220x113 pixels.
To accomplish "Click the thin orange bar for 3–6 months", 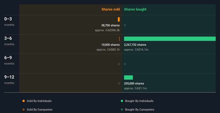I will coord(120,39).
